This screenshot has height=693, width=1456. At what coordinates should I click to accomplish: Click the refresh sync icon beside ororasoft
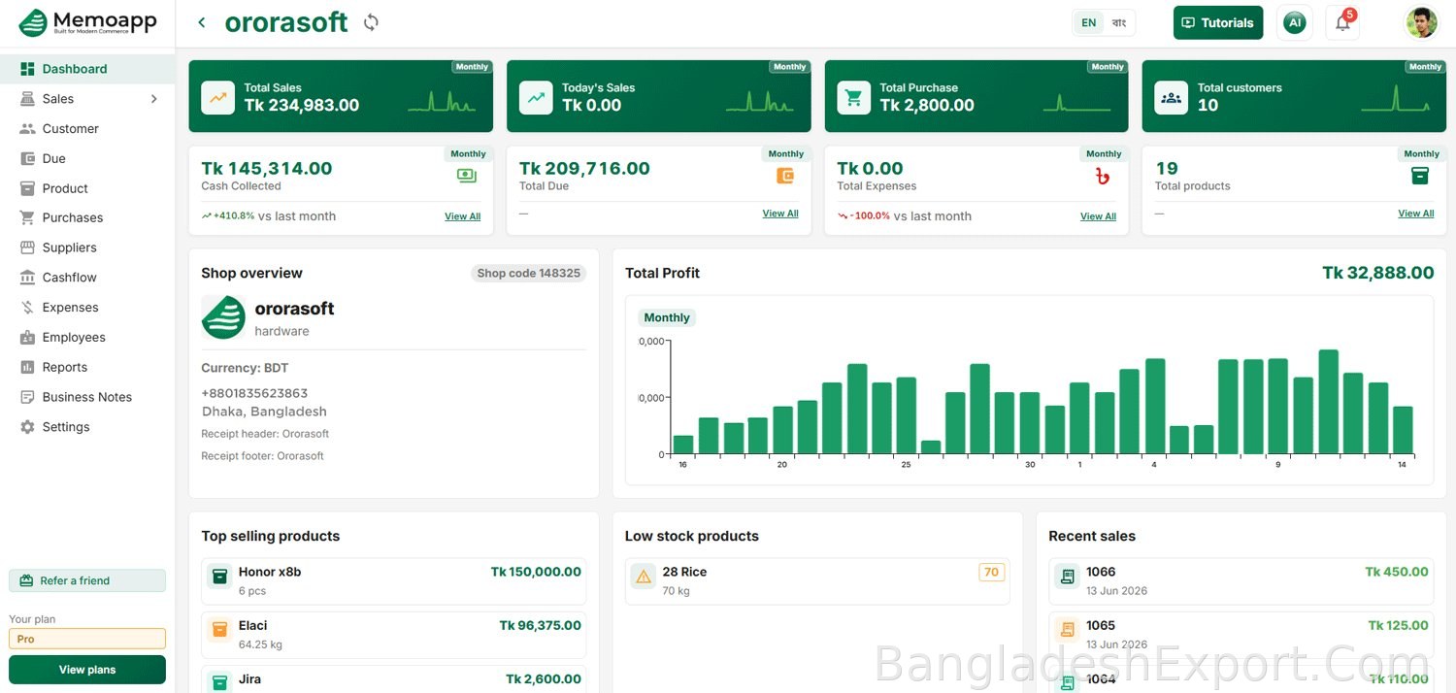371,22
